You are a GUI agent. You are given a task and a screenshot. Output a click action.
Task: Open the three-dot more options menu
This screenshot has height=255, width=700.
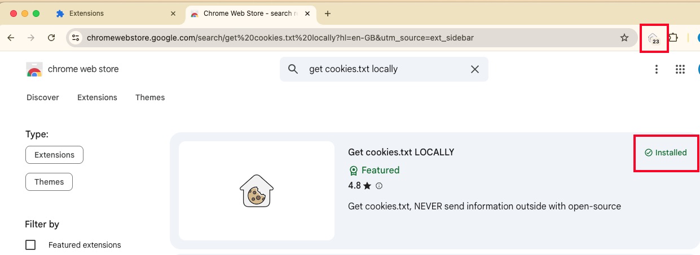click(x=656, y=69)
